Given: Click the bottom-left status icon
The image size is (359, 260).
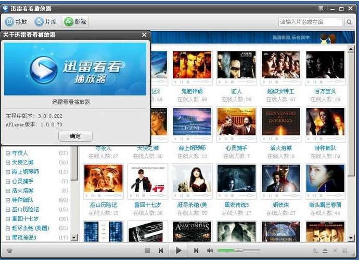Looking at the screenshot, I should coord(9,251).
